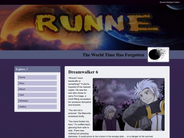Click the Runne Fantasy Fiction top link

170,2
